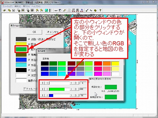
Task: Pick teal from the basic colors grid
Action: [x=53, y=69]
